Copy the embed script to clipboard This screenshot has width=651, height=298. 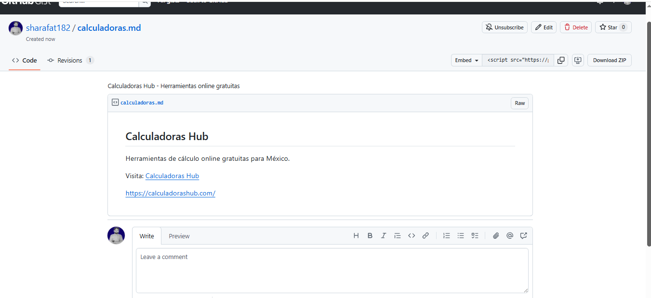(561, 60)
